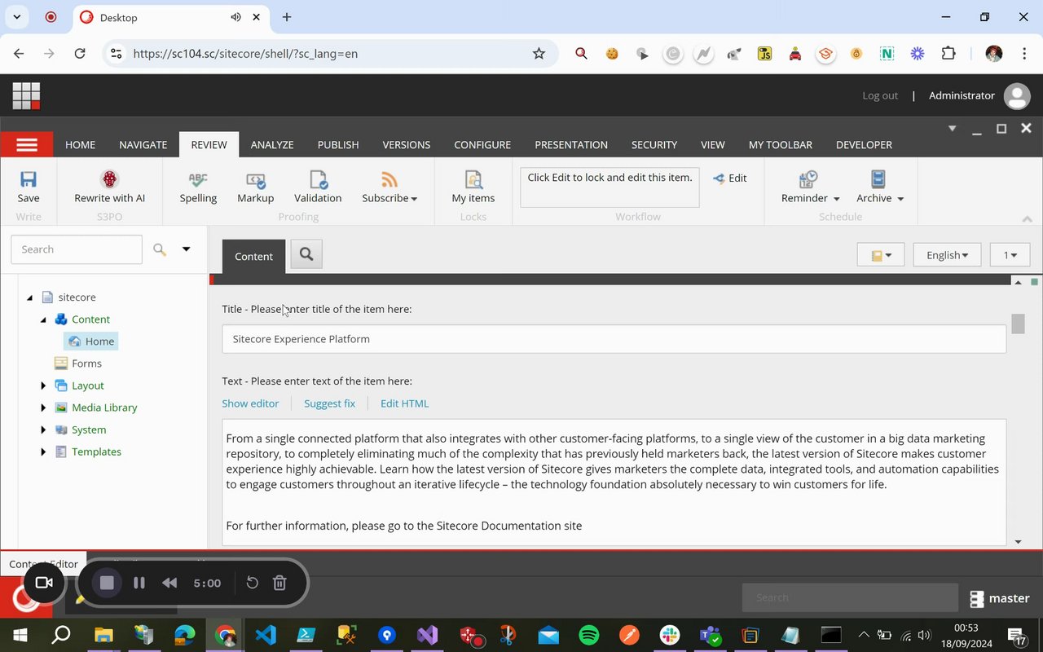The height and width of the screenshot is (652, 1043).
Task: Open Spotify from the taskbar
Action: 588,635
